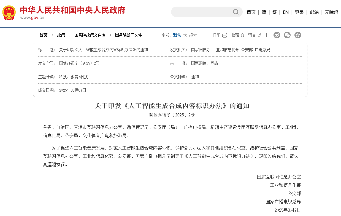The height and width of the screenshot is (216, 341).
Task: Open the 邮箱 mailbox link
Action: coord(314,12)
